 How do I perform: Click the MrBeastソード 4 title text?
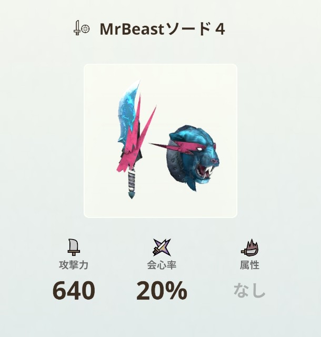(162, 29)
